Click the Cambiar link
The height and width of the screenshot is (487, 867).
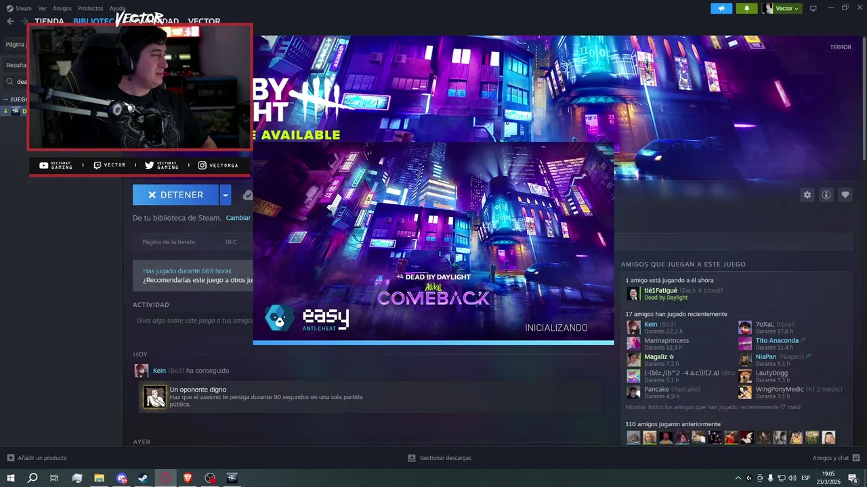(238, 218)
